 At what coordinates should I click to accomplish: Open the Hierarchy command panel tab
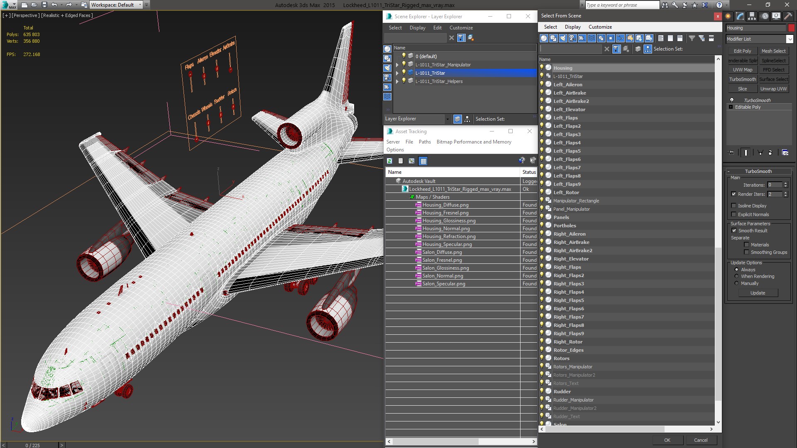pyautogui.click(x=752, y=16)
